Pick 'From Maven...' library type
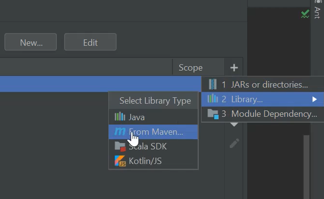This screenshot has width=324, height=199. [x=155, y=131]
